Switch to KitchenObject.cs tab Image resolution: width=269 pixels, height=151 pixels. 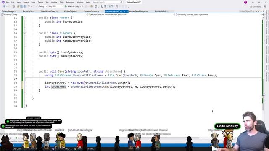(71, 11)
